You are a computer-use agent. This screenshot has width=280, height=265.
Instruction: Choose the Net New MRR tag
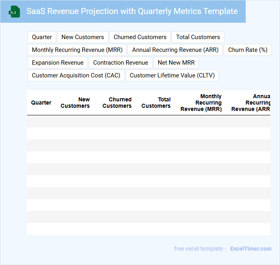(176, 63)
